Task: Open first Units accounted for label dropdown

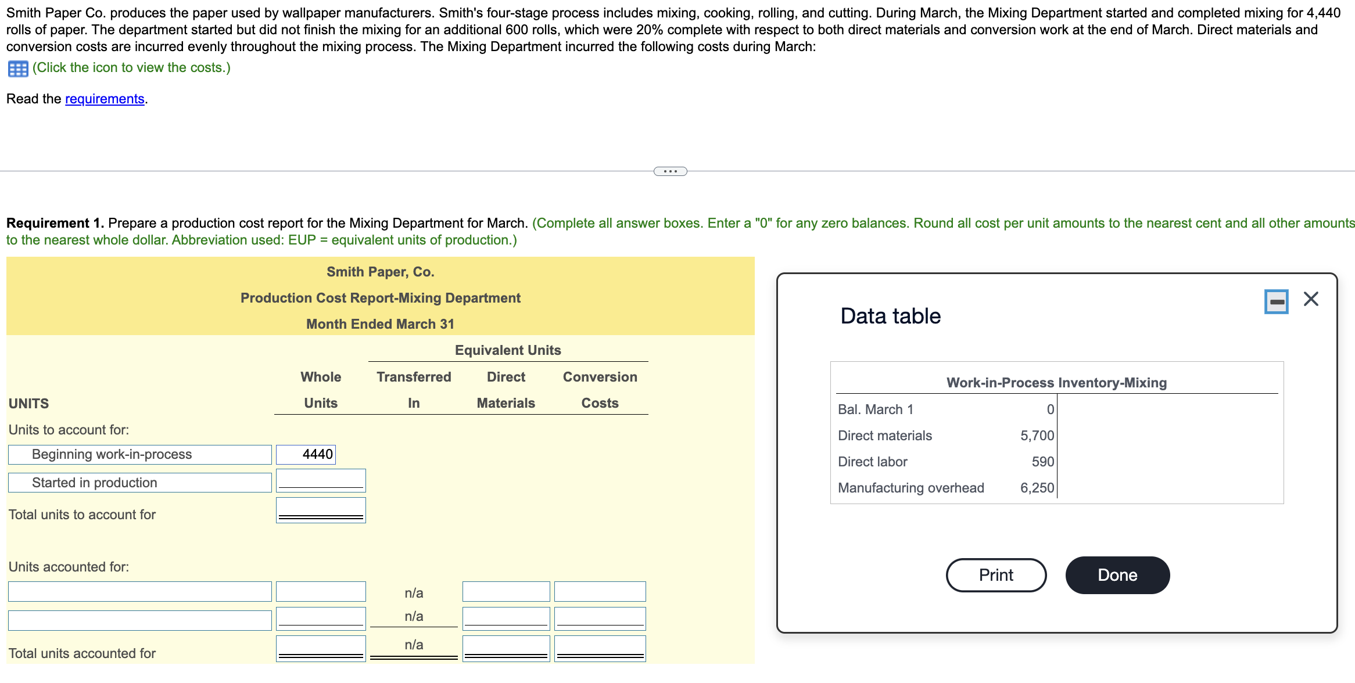Action: tap(140, 592)
